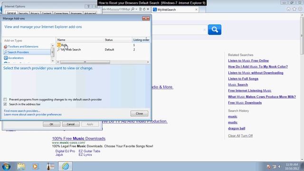Click Cancel in Internet Options dialog

tap(71, 124)
